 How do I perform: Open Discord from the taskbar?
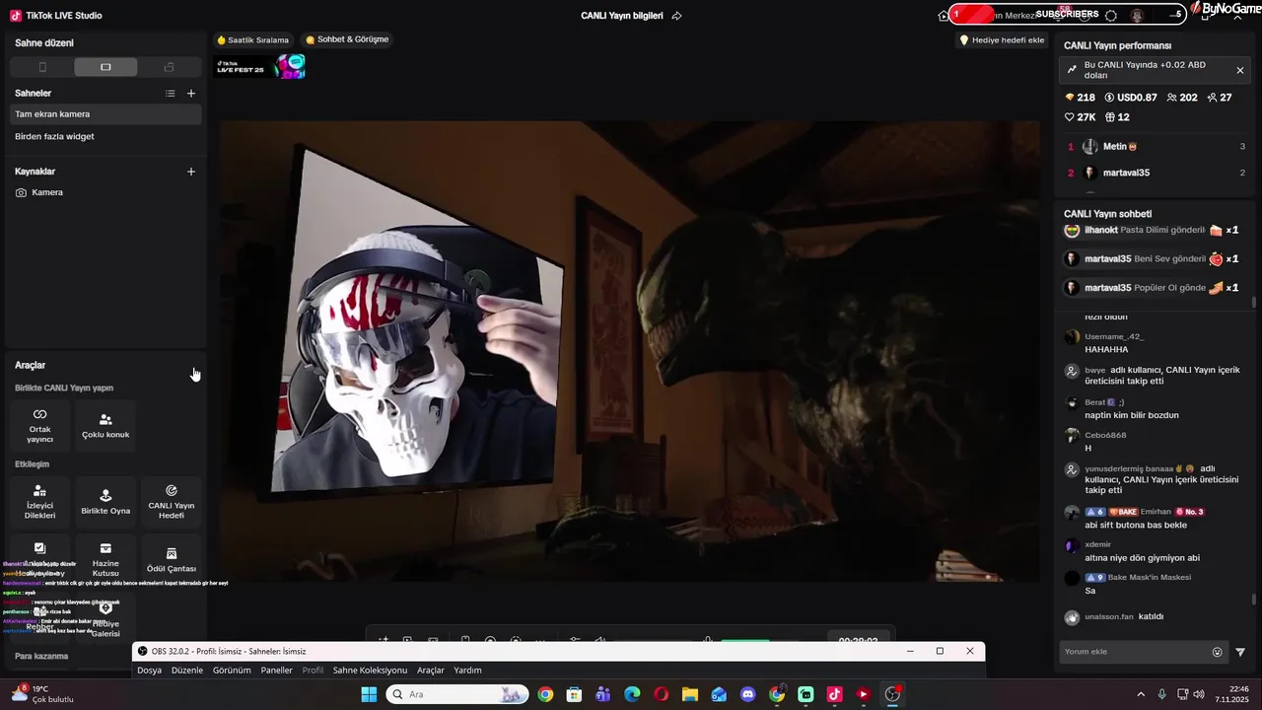pos(747,694)
